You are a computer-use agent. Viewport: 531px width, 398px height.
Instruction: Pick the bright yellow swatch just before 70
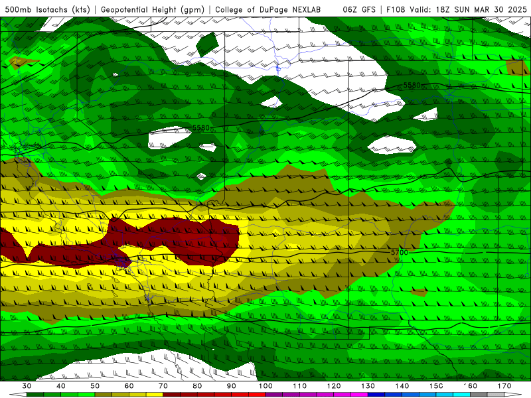[155, 395]
